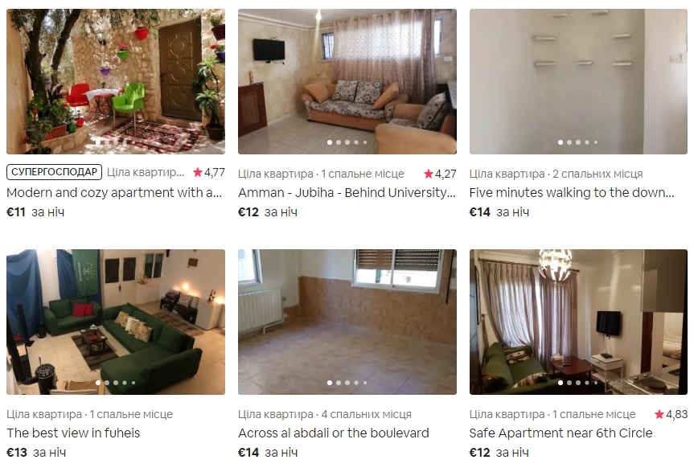The height and width of the screenshot is (468, 694).
Task: Select second photo dot on Jubiha listing
Action: pyautogui.click(x=339, y=142)
